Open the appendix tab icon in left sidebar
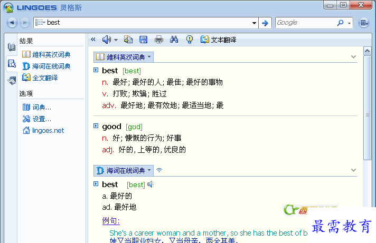The image size is (376, 243). click(x=12, y=81)
